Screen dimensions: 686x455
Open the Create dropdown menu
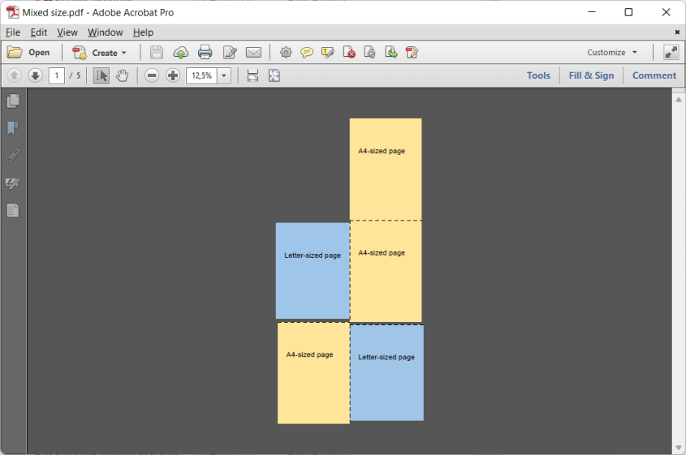(x=100, y=53)
